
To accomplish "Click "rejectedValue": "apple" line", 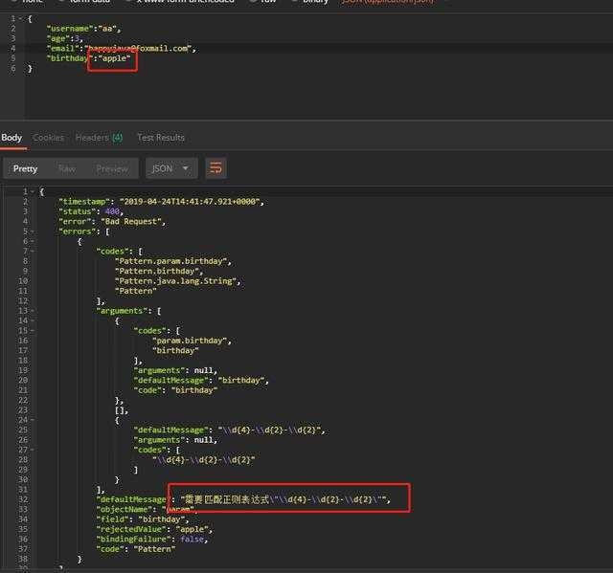I will 154,529.
